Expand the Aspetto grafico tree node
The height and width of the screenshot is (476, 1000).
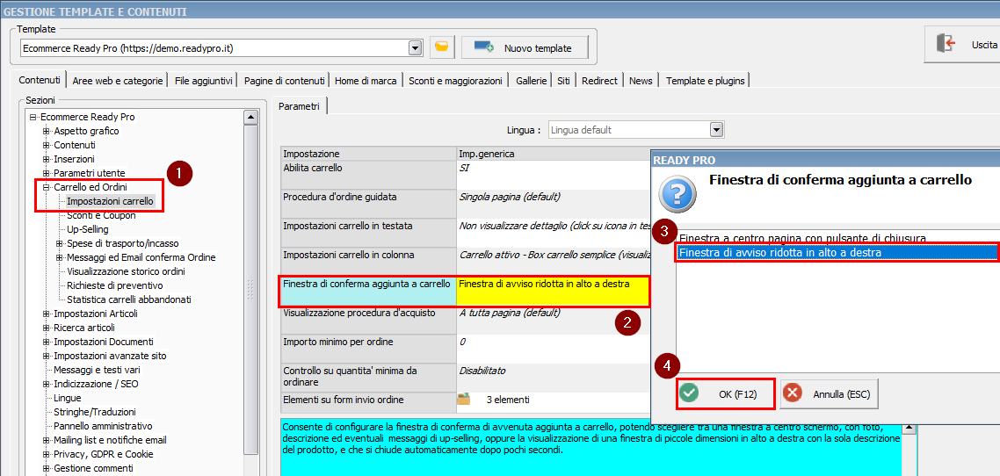pos(46,131)
